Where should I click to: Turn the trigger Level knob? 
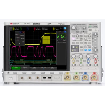77,36
